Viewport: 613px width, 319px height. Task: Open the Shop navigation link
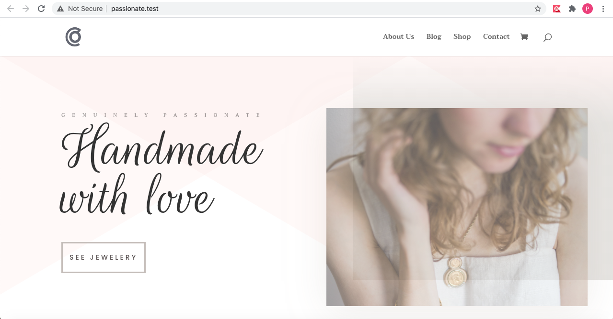click(462, 36)
